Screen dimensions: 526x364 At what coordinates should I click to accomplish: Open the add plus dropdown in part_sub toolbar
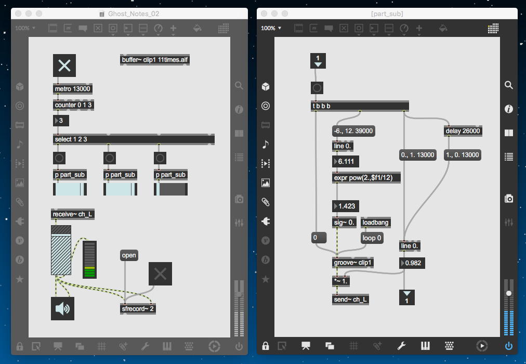[419, 29]
